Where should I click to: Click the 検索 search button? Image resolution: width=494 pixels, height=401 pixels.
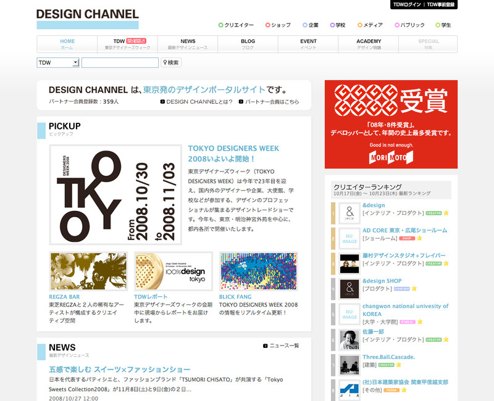(171, 63)
